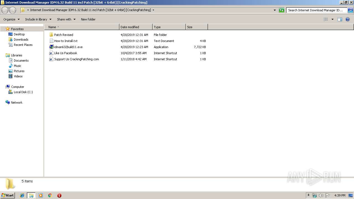Select the Support Us CrackingPatching.com shortcut icon
The width and height of the screenshot is (354, 199).
pos(51,59)
